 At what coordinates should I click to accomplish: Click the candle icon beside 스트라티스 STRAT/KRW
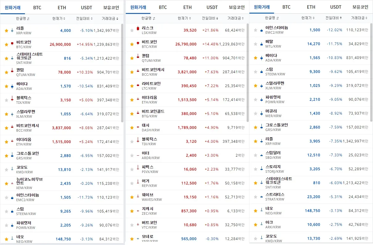(261, 197)
